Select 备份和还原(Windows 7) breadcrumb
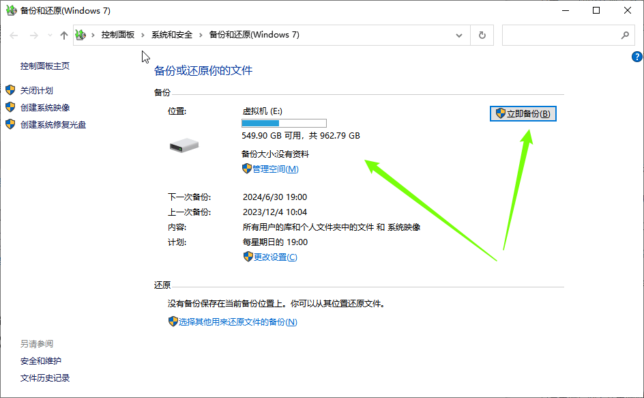 [254, 35]
